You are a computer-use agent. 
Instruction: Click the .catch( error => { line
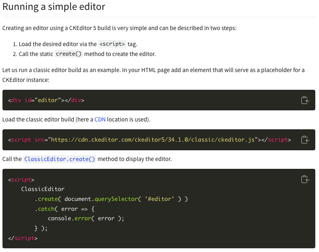65,209
